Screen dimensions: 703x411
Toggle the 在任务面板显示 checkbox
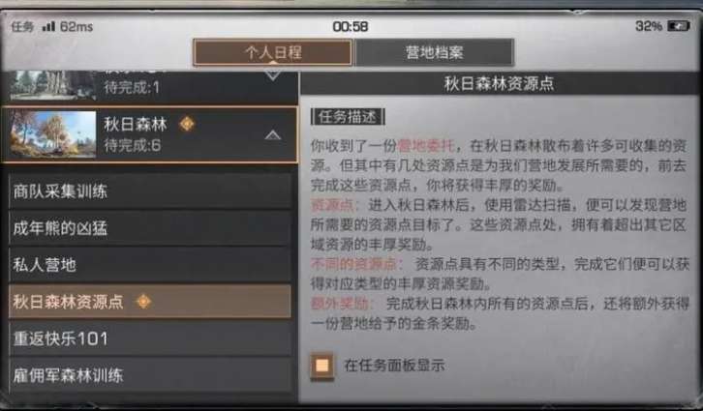321,366
